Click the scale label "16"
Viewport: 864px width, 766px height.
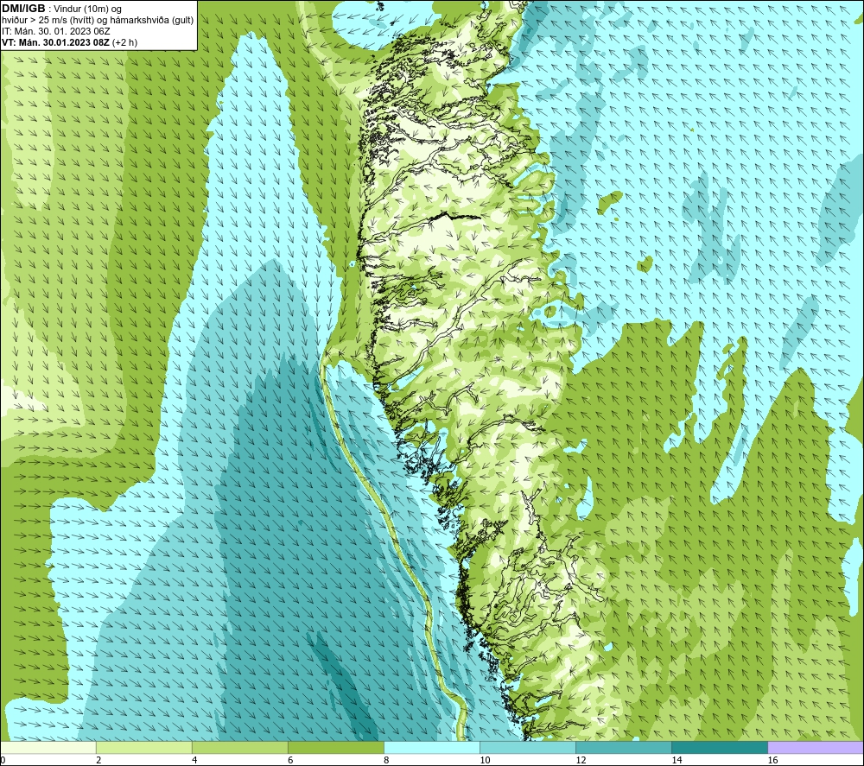(772, 760)
